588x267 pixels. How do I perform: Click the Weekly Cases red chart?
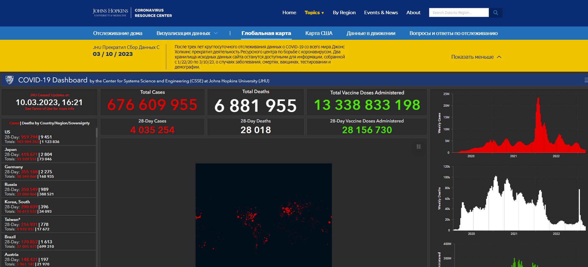point(519,125)
